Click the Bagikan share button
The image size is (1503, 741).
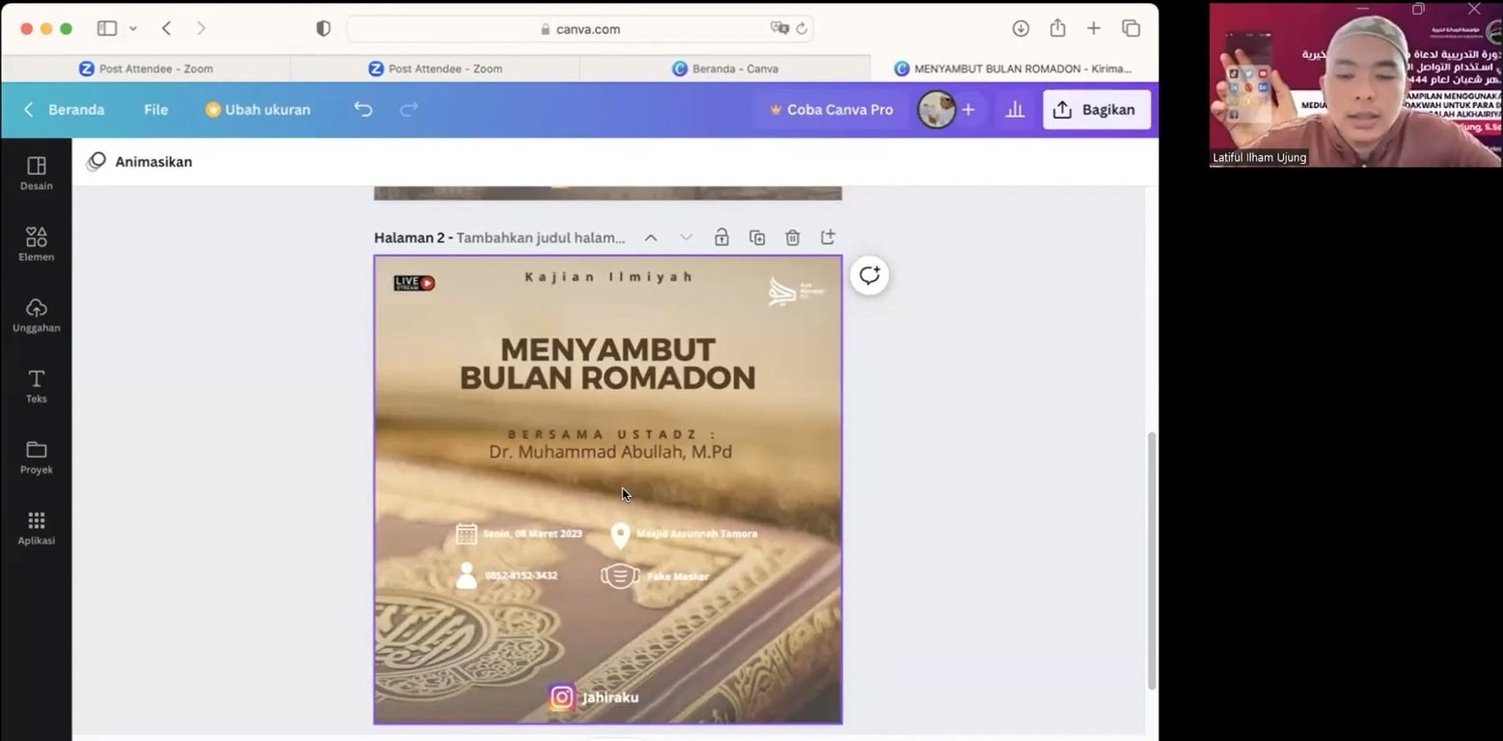coord(1096,110)
